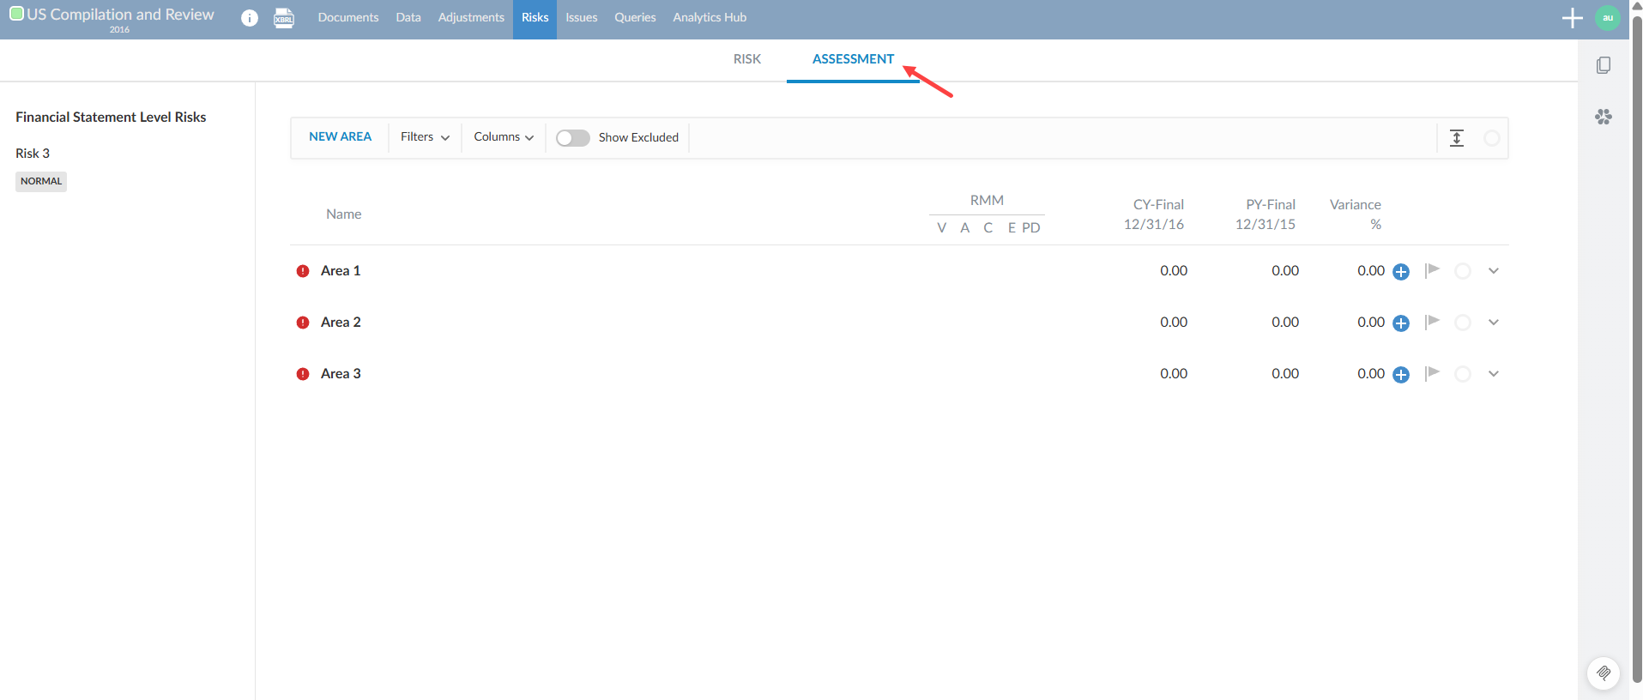Select Risk 3 in the sidebar

(33, 154)
